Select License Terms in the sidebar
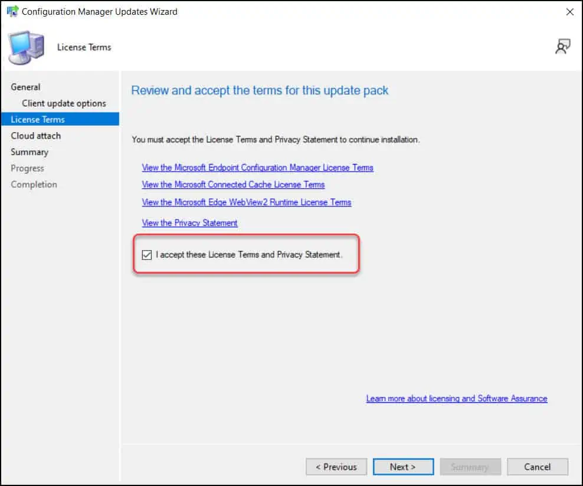This screenshot has width=583, height=486. [x=60, y=119]
